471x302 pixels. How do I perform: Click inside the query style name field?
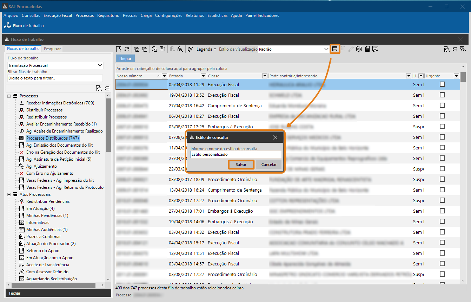pyautogui.click(x=235, y=154)
